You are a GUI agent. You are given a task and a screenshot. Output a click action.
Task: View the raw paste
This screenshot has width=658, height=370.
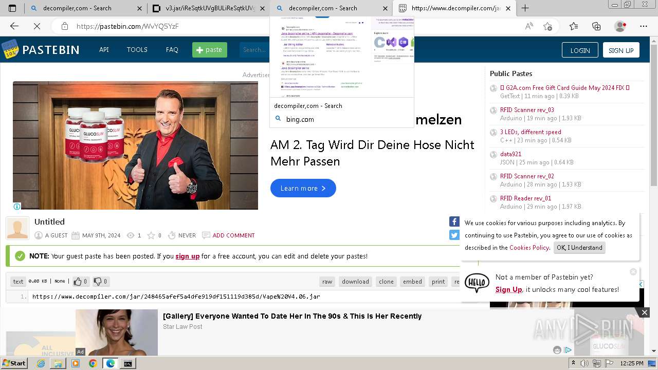[x=327, y=282]
